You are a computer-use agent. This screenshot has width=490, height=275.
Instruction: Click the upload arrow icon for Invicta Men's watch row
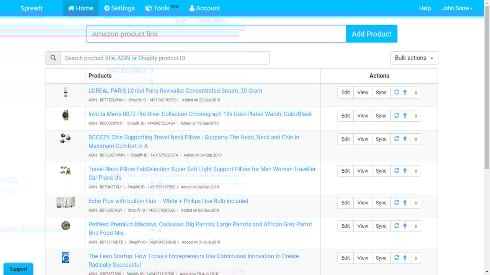[x=405, y=116]
